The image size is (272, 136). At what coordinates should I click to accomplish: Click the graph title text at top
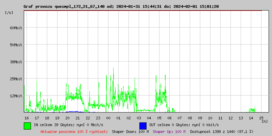coord(121,6)
